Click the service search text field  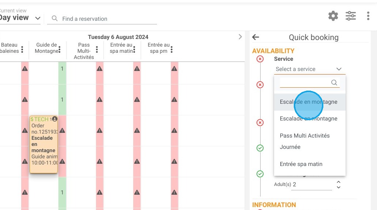(x=305, y=83)
